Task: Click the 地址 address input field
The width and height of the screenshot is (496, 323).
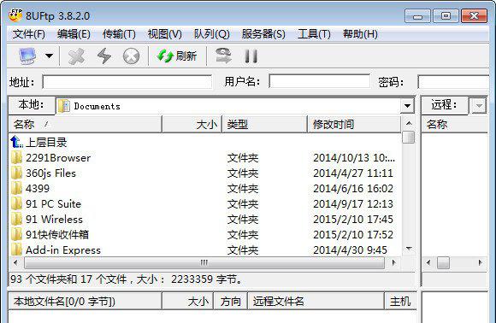Action: click(127, 82)
